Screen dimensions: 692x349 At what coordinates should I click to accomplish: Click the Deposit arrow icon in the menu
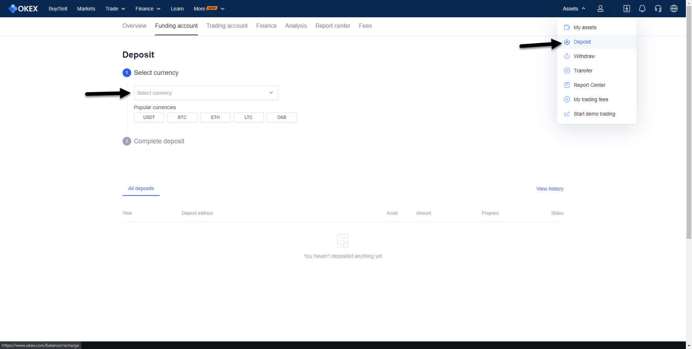(567, 42)
